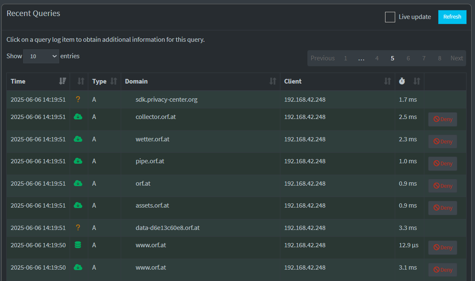This screenshot has height=281, width=475.
Task: Click the database cache icon for www.orf.at
Action: (78, 245)
